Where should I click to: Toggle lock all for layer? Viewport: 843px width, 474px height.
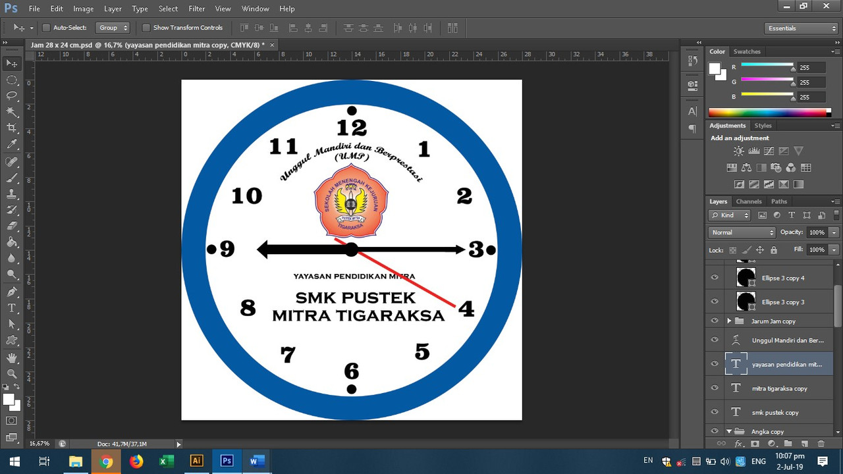click(774, 250)
